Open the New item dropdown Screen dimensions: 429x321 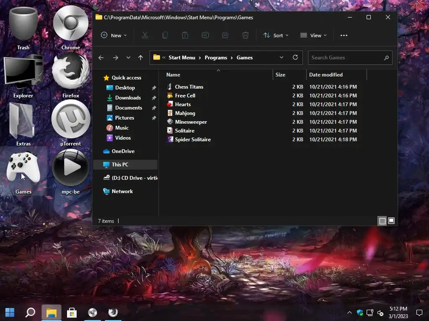114,35
